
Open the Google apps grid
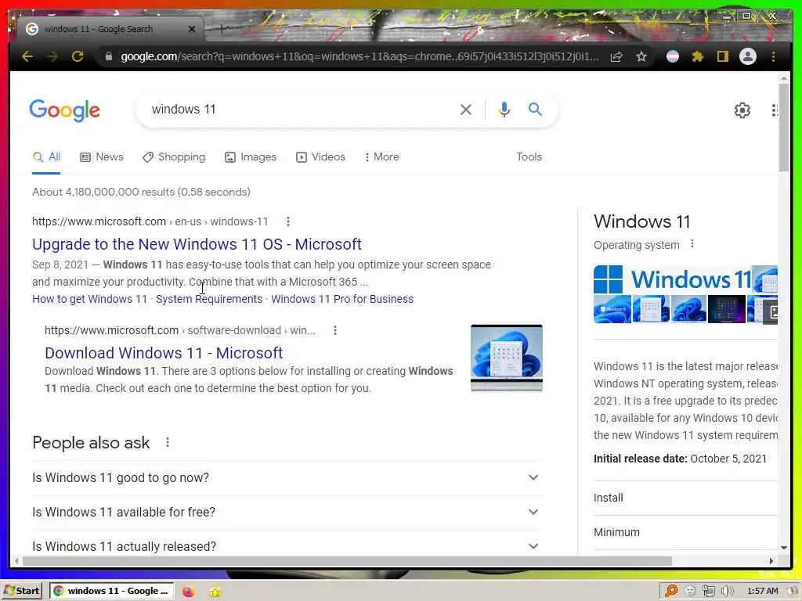(x=775, y=110)
